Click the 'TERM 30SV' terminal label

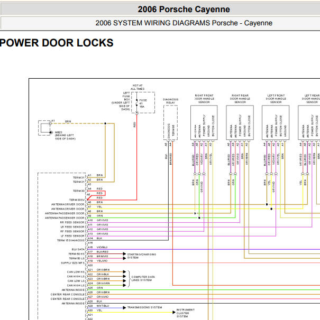pos(77,200)
